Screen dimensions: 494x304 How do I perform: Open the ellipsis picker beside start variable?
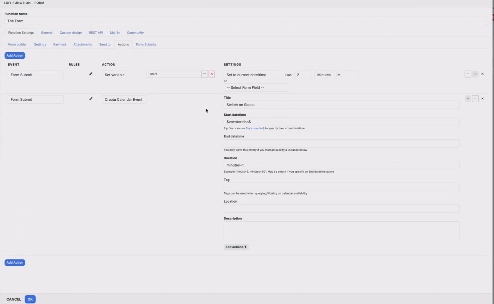point(204,74)
